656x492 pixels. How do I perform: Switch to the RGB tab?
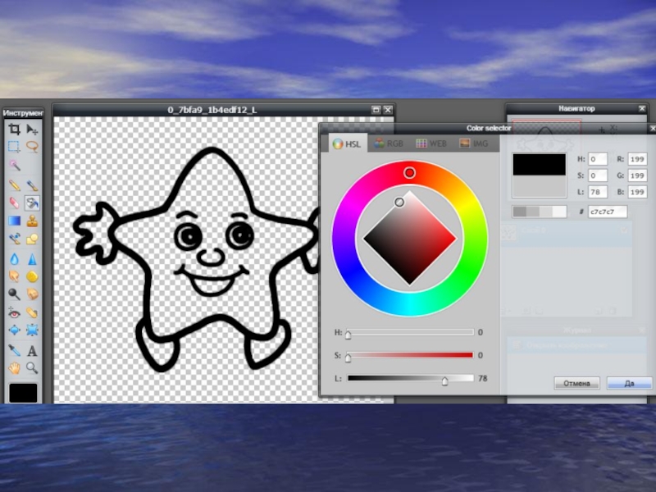pos(389,143)
